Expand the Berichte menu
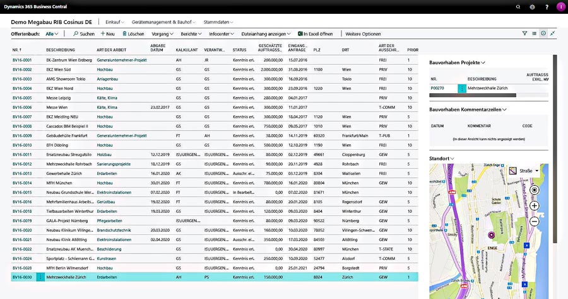Viewport: 568px width, 299px height. tap(191, 33)
